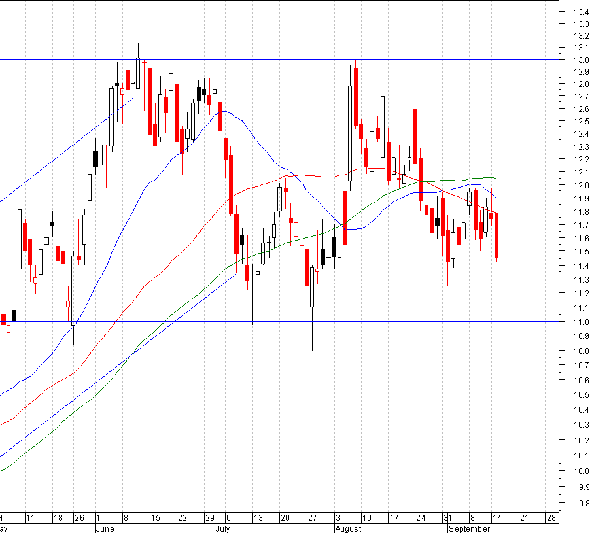Viewport: 592px width, 533px height.
Task: Select the 12.5 price axis label
Action: coord(581,121)
